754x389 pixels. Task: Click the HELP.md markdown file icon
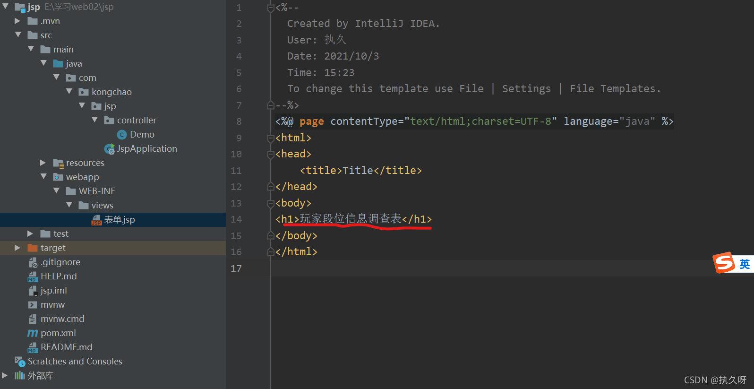click(33, 277)
